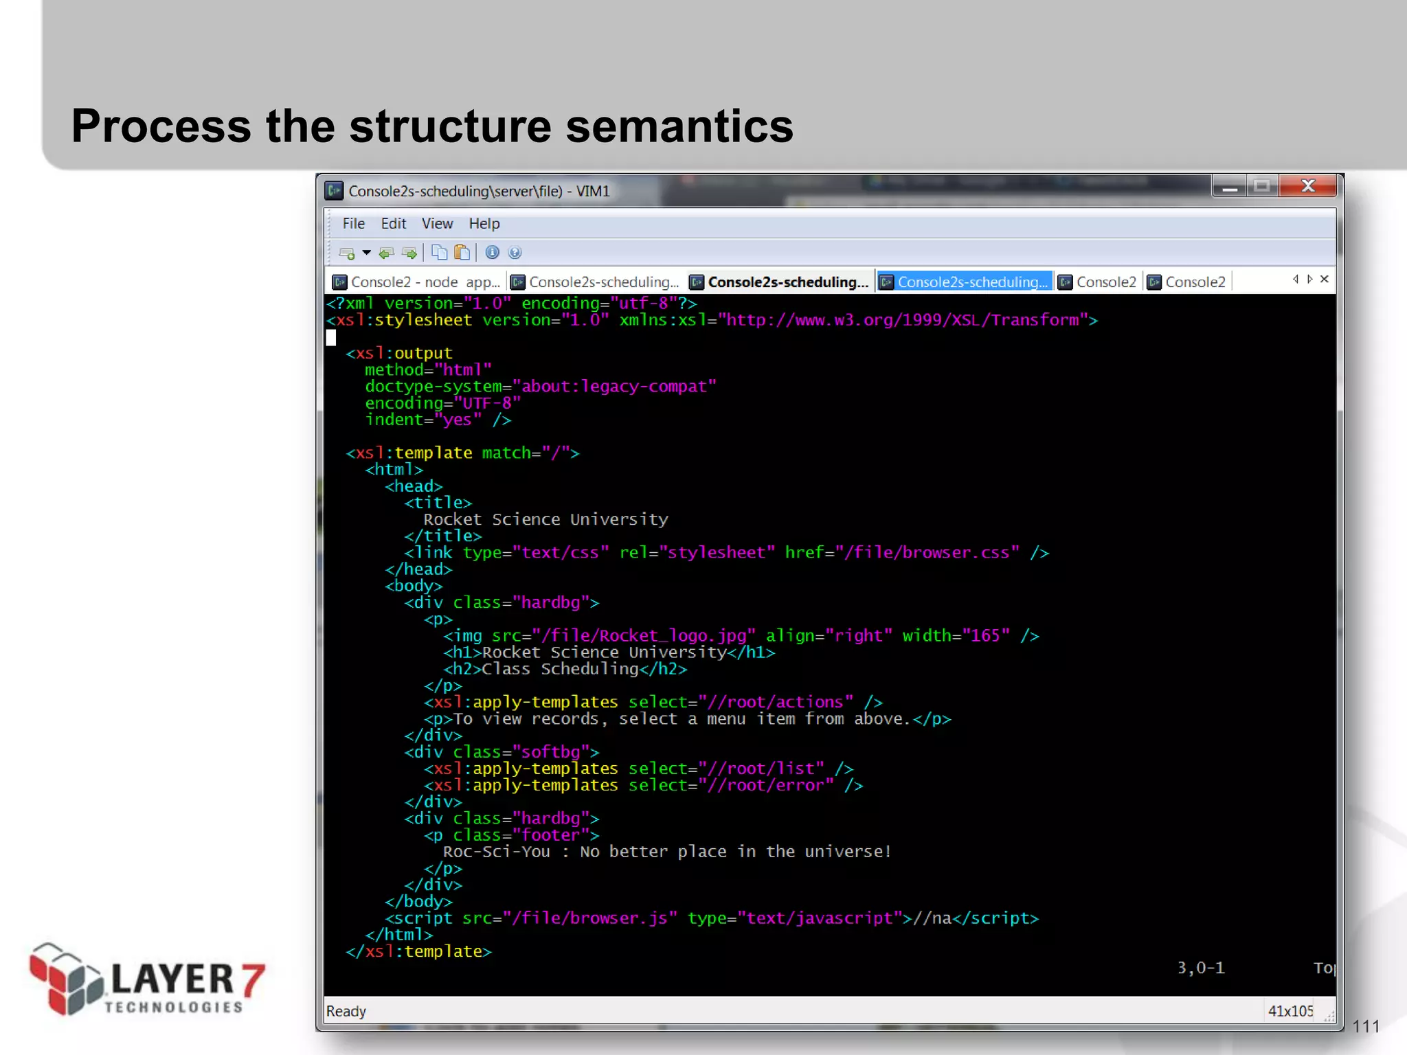Click the 'Roc-Sci-You : No better place' line

[668, 852]
